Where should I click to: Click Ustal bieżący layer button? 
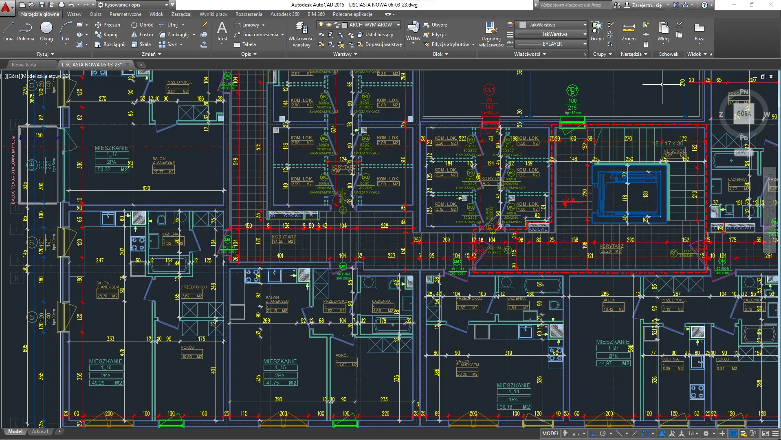pos(375,35)
